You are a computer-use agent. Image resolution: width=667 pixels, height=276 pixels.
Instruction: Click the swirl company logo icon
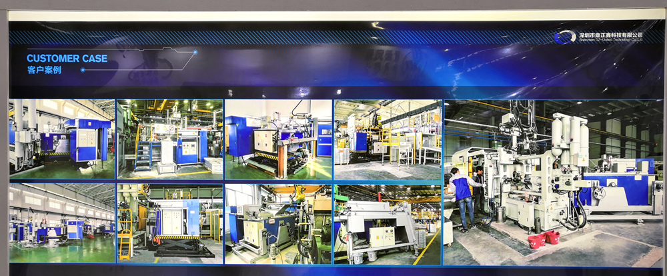[x=564, y=37]
